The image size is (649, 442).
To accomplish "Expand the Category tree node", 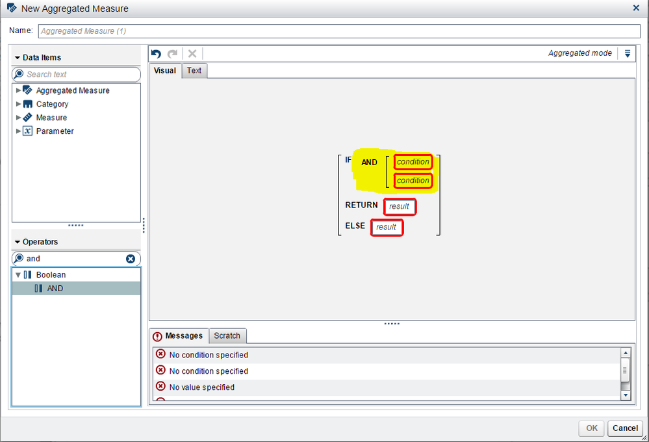I will (x=18, y=103).
